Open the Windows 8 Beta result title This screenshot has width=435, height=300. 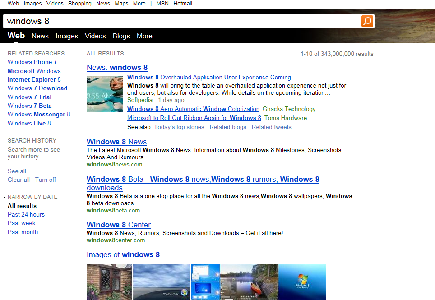pos(203,184)
